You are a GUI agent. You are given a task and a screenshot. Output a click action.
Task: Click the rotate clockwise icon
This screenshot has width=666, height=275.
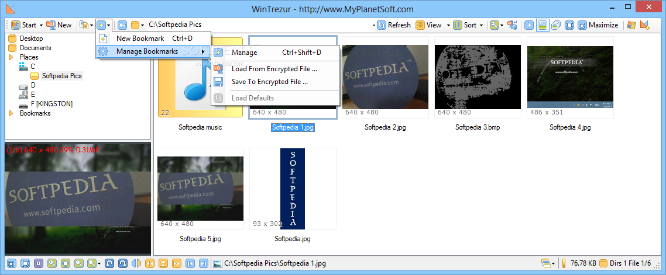(x=123, y=263)
